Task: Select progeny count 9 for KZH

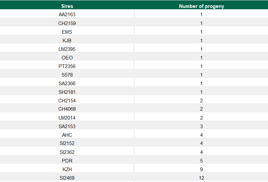Action: (x=201, y=169)
